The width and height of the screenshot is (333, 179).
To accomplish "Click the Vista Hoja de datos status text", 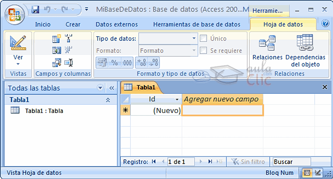I will [34, 173].
